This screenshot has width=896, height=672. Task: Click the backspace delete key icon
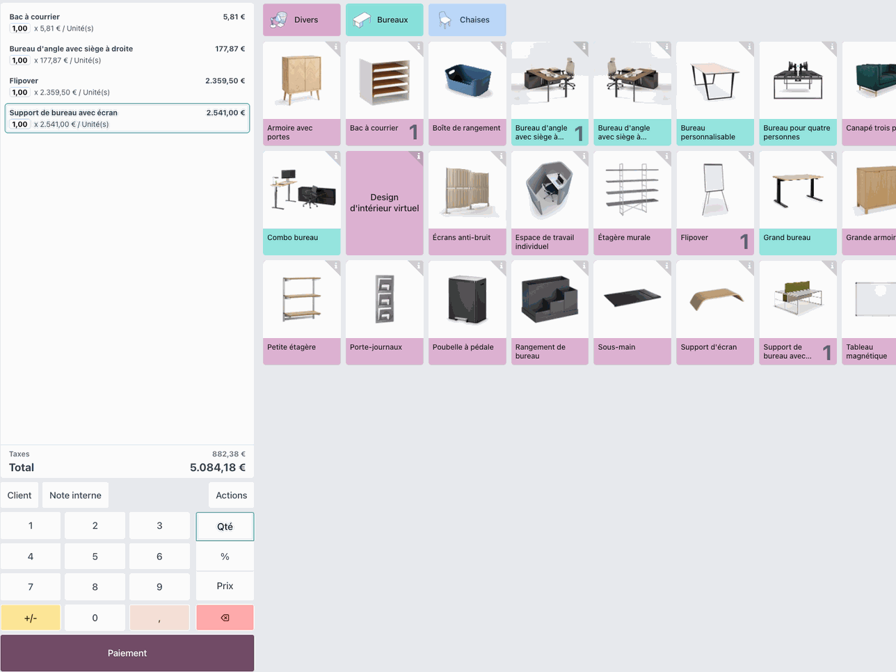pyautogui.click(x=225, y=618)
